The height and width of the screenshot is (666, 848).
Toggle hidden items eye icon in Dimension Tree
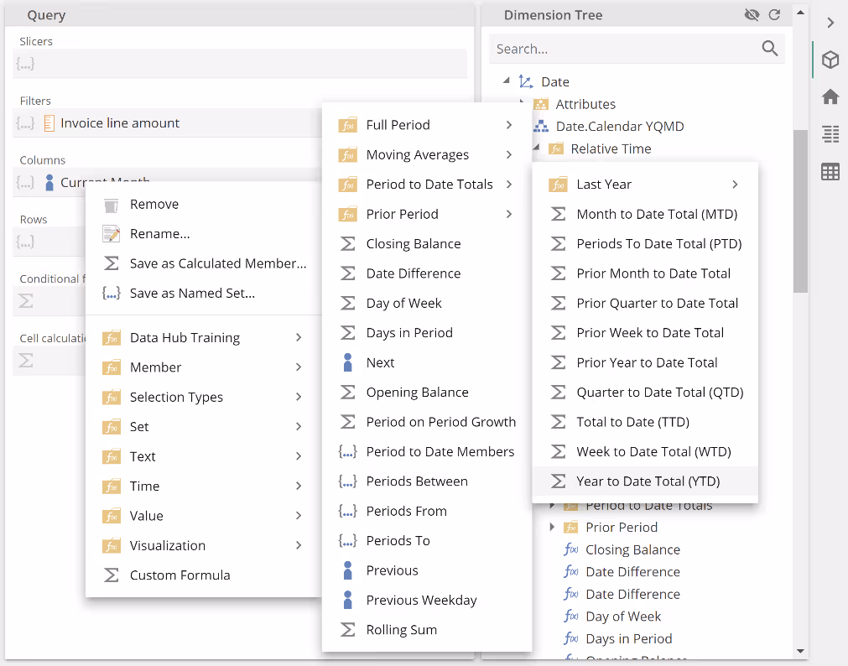(752, 15)
